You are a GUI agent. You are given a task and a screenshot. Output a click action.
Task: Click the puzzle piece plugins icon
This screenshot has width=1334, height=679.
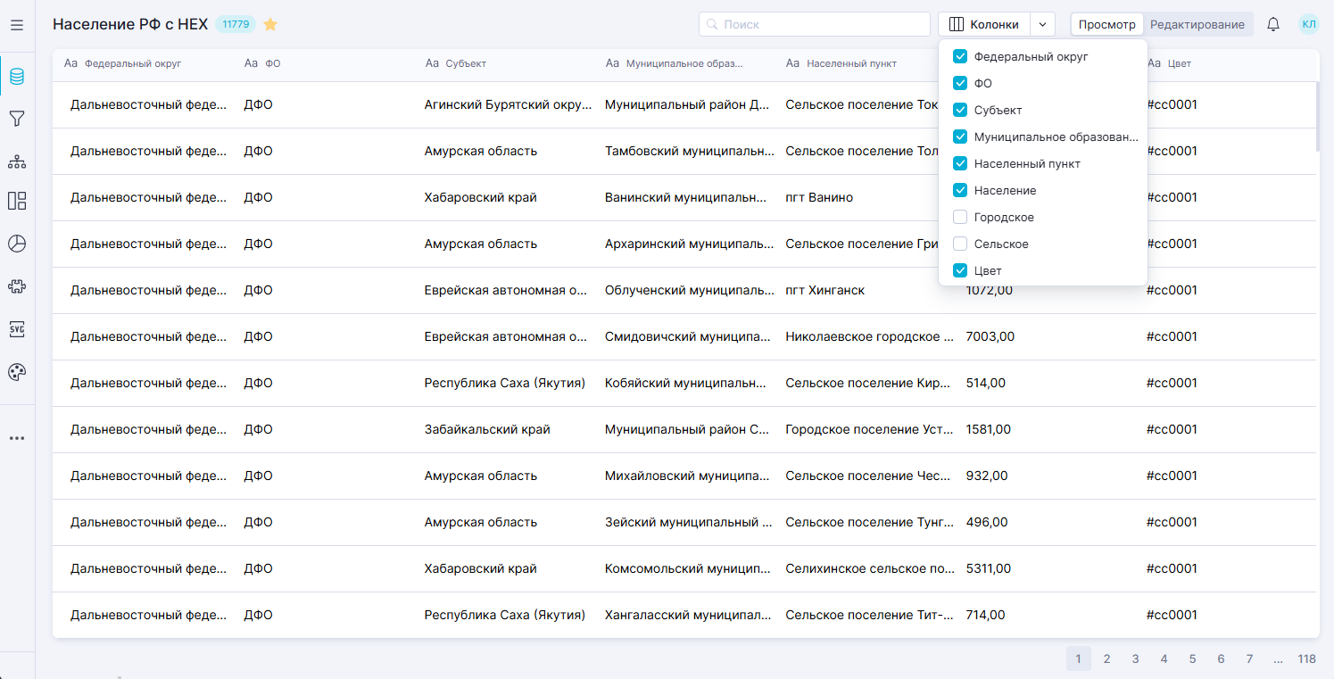click(x=17, y=286)
